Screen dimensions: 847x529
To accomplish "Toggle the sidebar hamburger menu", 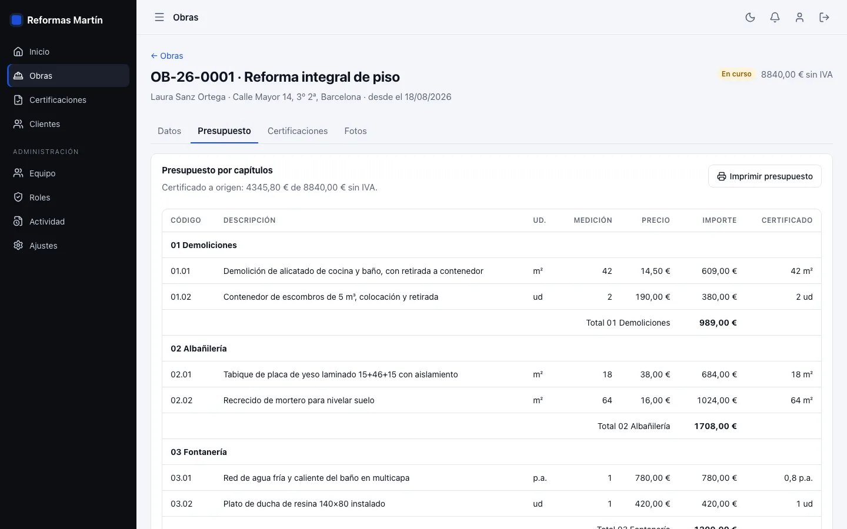I will (159, 17).
